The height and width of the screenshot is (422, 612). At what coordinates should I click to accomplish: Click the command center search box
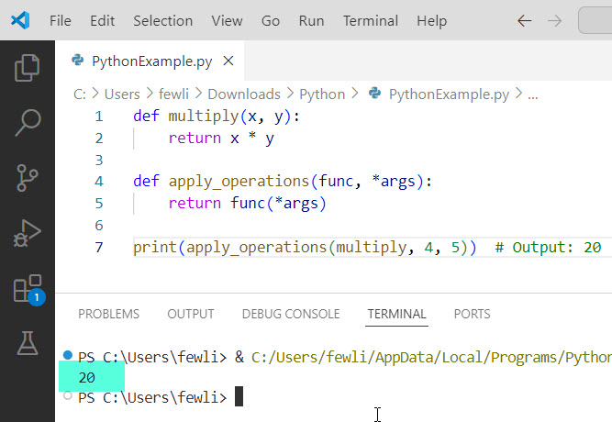(595, 21)
